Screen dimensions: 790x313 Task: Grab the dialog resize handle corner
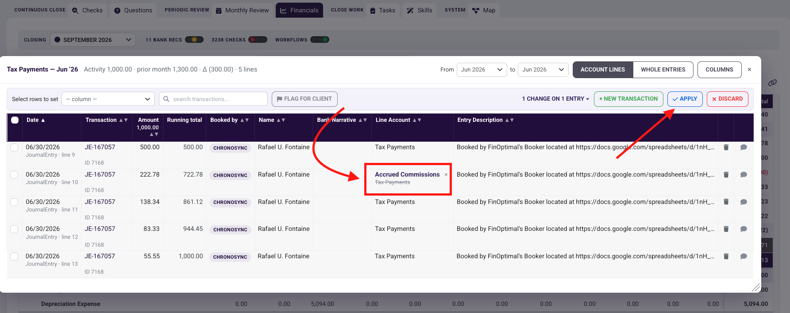tap(756, 288)
